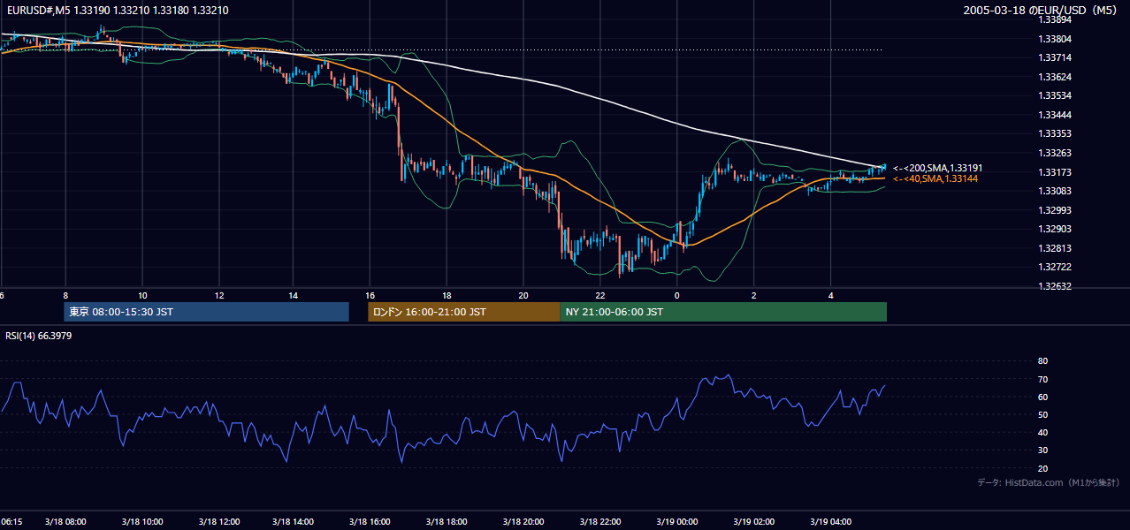
Task: Click price axis value 1.32813
Action: (x=1054, y=248)
